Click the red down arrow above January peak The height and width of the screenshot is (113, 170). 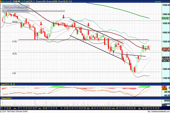(x=63, y=17)
